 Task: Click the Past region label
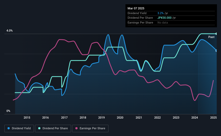(x=211, y=37)
